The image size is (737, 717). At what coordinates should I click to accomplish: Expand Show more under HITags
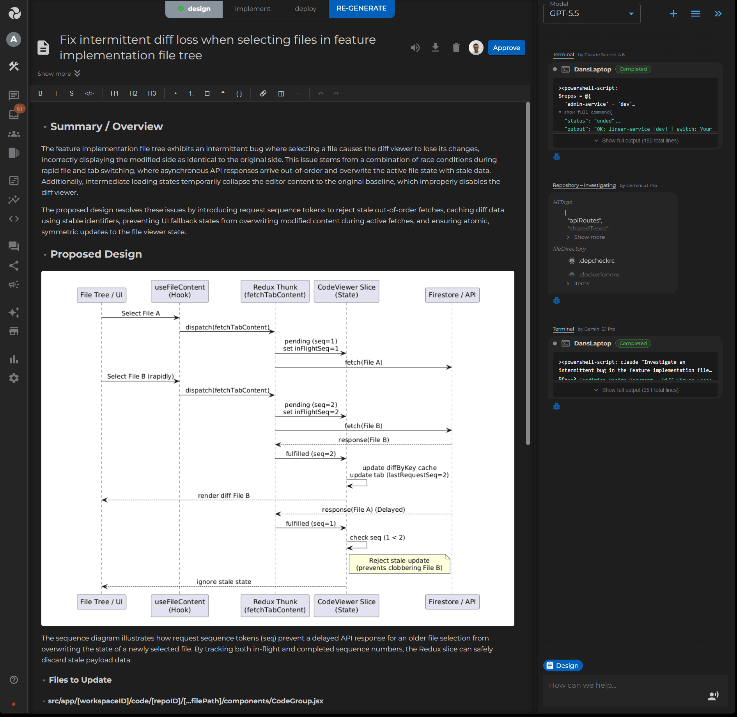pyautogui.click(x=586, y=237)
